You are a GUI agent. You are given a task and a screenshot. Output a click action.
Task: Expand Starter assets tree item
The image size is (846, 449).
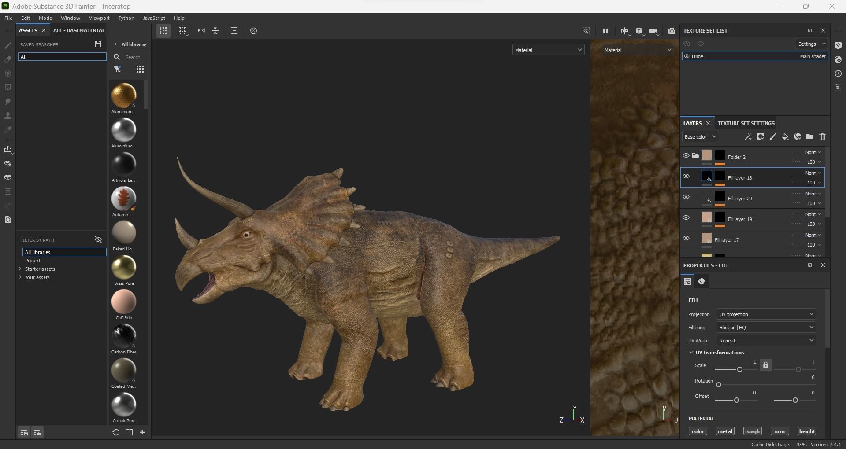pyautogui.click(x=20, y=269)
